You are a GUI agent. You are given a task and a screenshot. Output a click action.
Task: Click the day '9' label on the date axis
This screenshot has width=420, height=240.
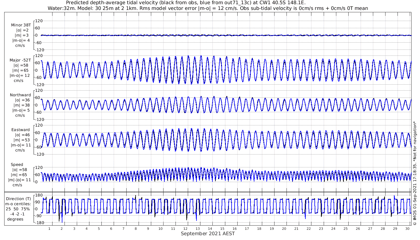(148, 229)
